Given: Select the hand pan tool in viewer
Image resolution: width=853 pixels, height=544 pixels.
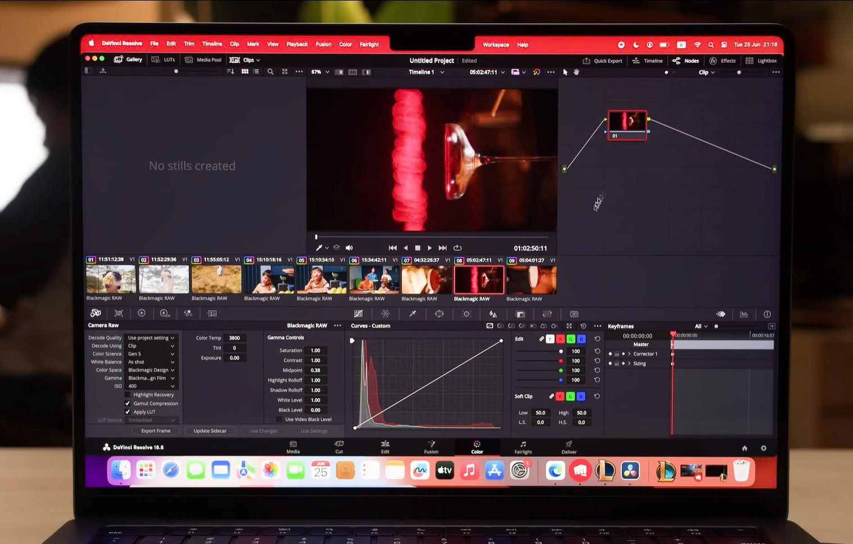Looking at the screenshot, I should coord(576,72).
